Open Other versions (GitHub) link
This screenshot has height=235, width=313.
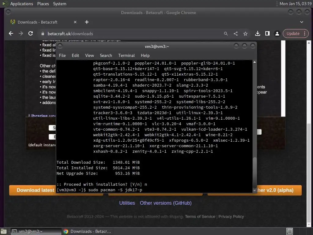tap(166, 203)
